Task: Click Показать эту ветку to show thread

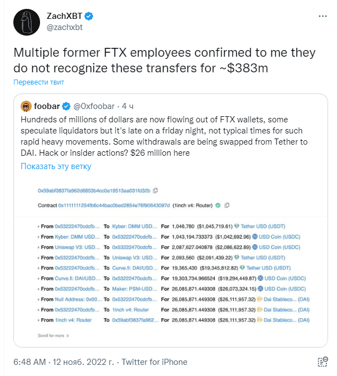Action: [56, 166]
